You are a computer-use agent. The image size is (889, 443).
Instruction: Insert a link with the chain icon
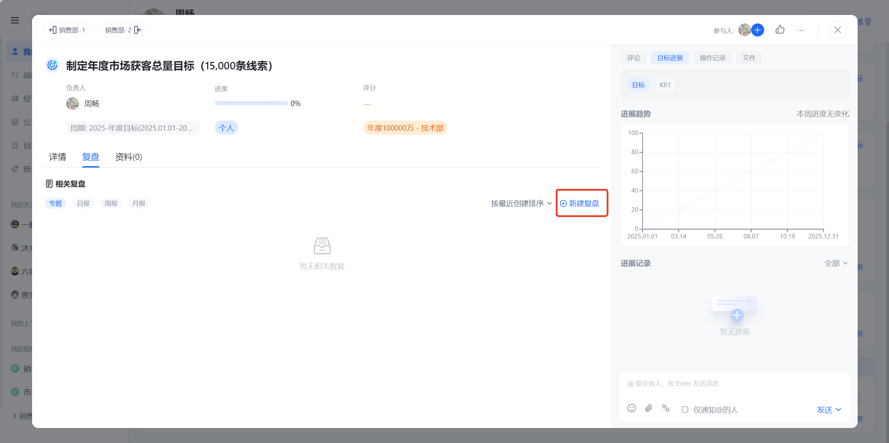tap(666, 408)
